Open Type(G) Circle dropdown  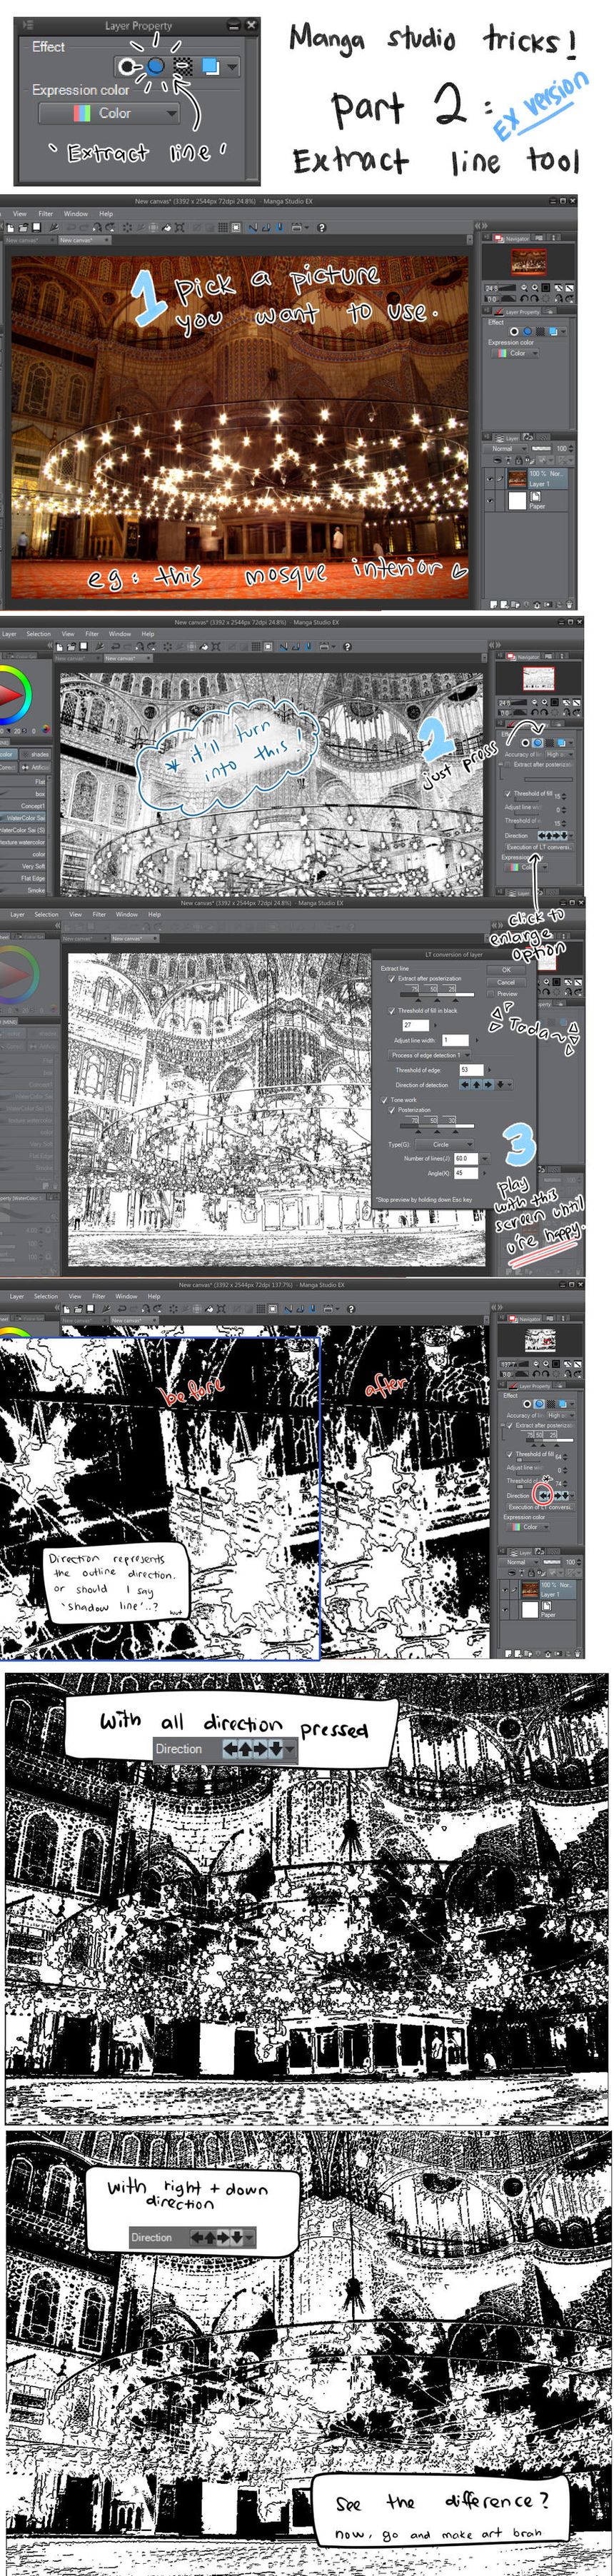point(444,1145)
